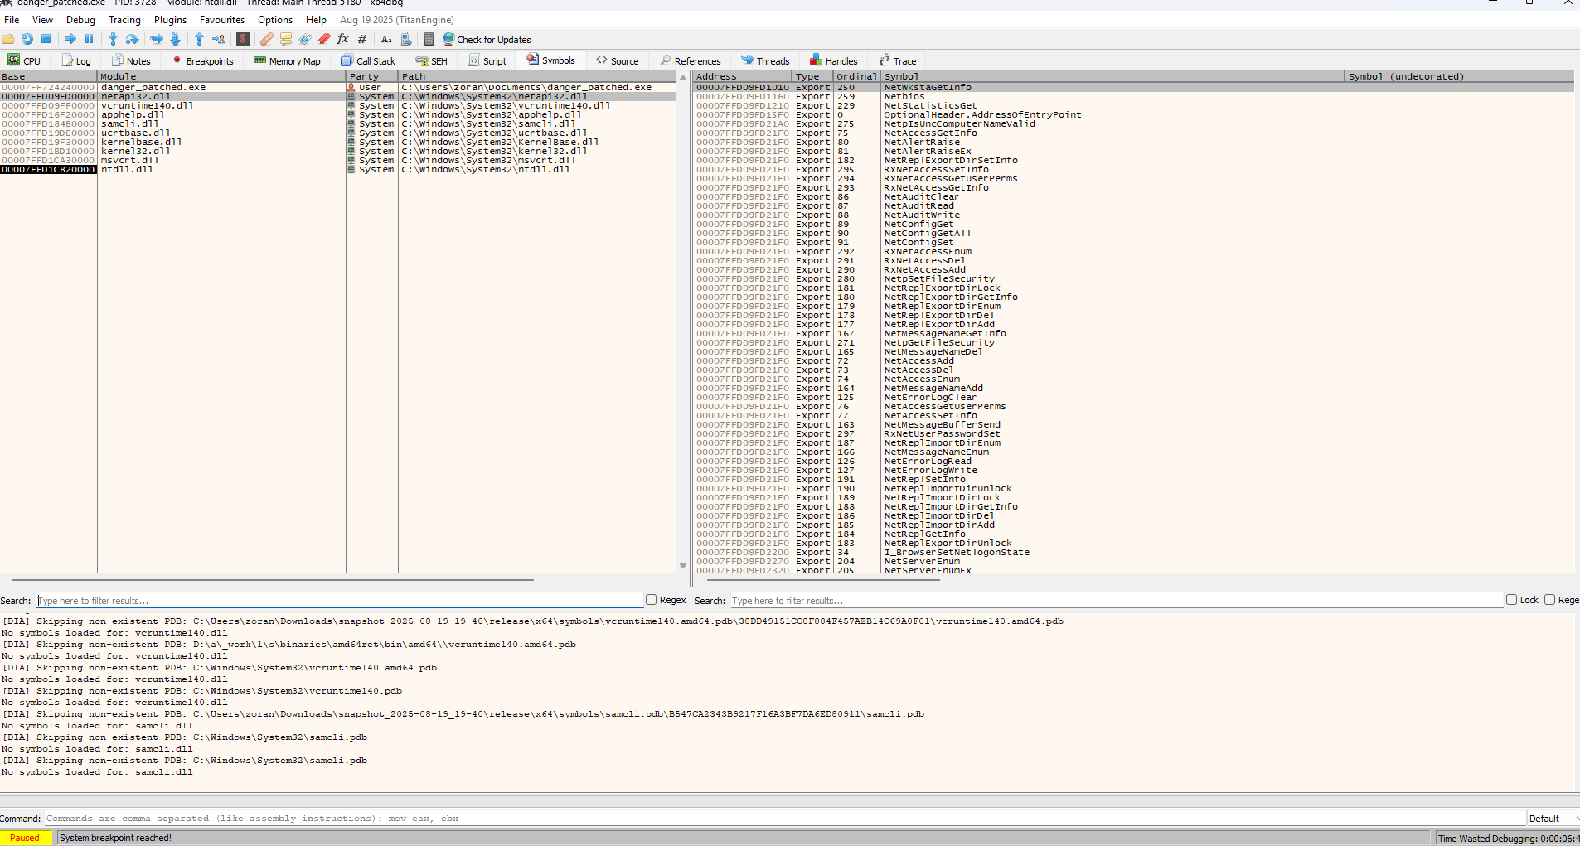This screenshot has width=1580, height=846.
Task: Expand the Tracing menu
Action: pos(124,20)
